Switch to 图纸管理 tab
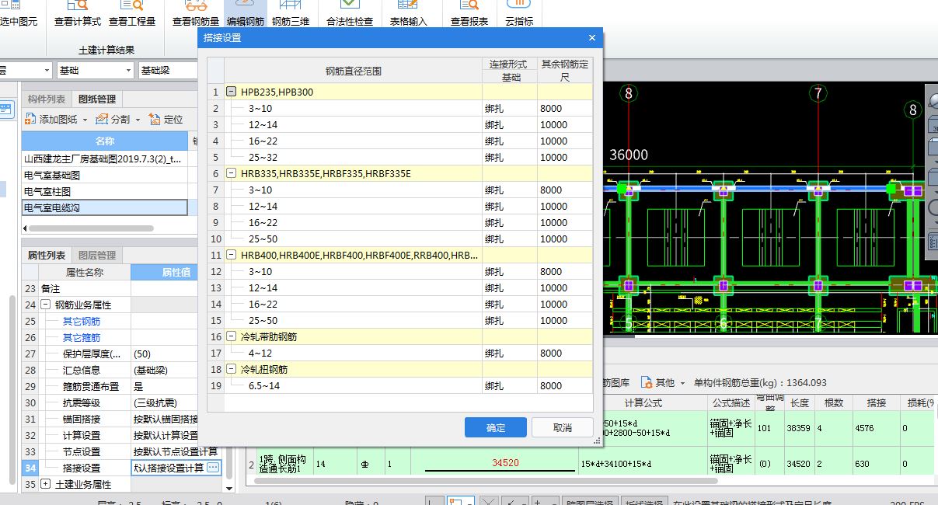 (x=97, y=99)
